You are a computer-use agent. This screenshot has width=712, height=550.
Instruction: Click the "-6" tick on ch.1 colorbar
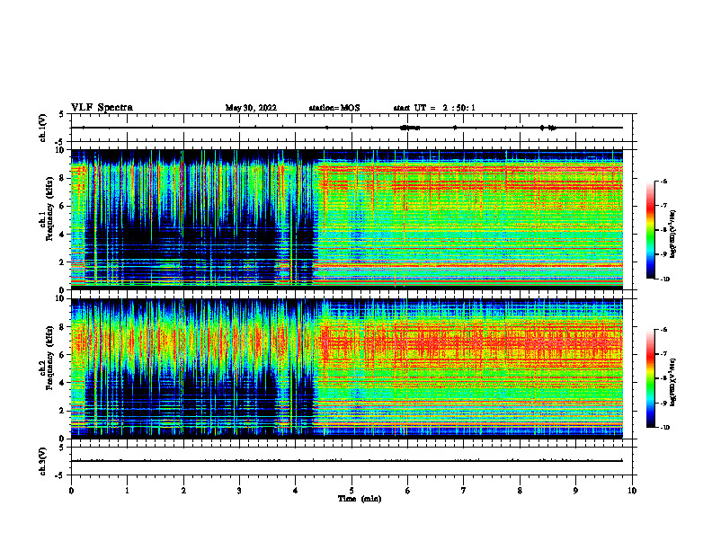664,181
